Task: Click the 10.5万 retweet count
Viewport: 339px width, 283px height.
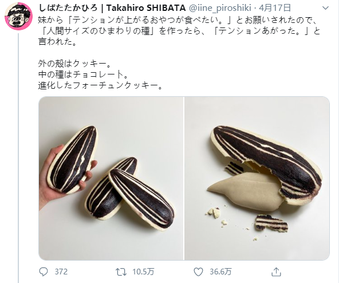Action: tap(143, 272)
